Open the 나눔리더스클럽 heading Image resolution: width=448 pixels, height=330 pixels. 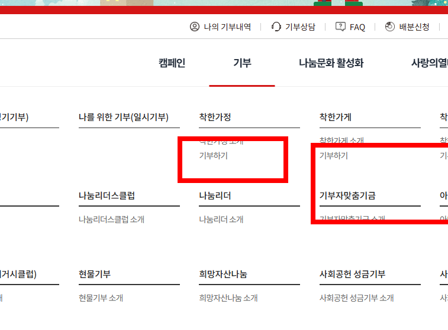click(x=107, y=196)
